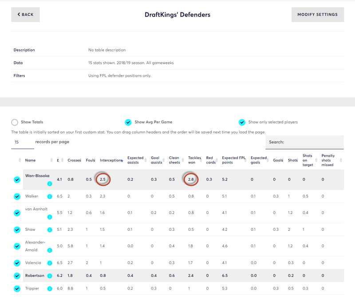Uncheck van Aanholt row checkbox

tap(17, 213)
